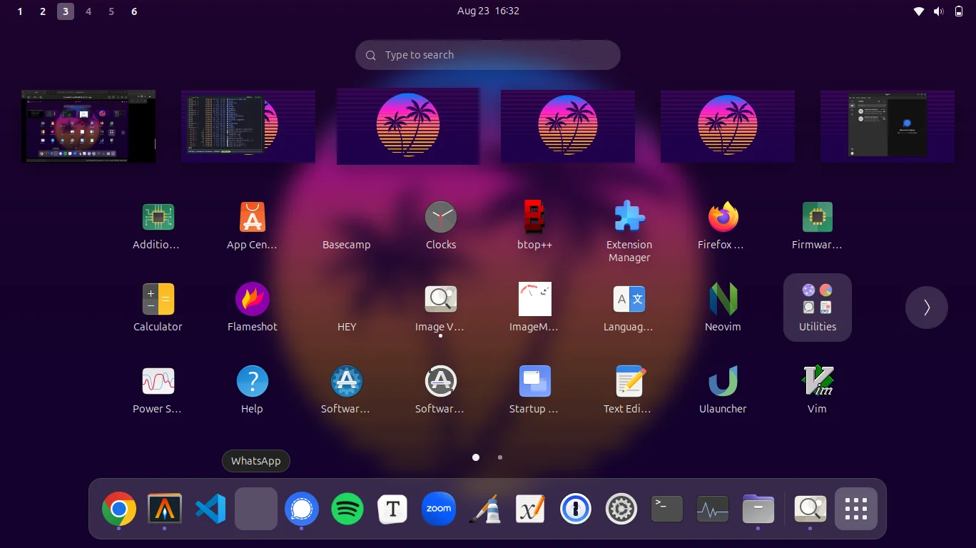The image size is (976, 548).
Task: Open Extension Manager
Action: click(x=629, y=217)
